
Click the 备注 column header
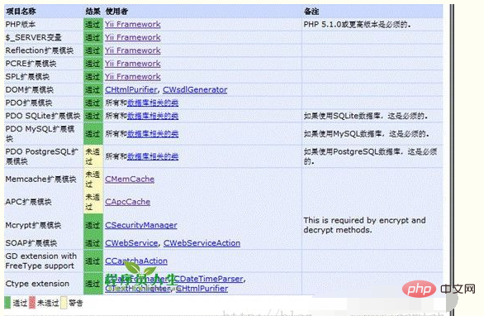click(x=311, y=12)
